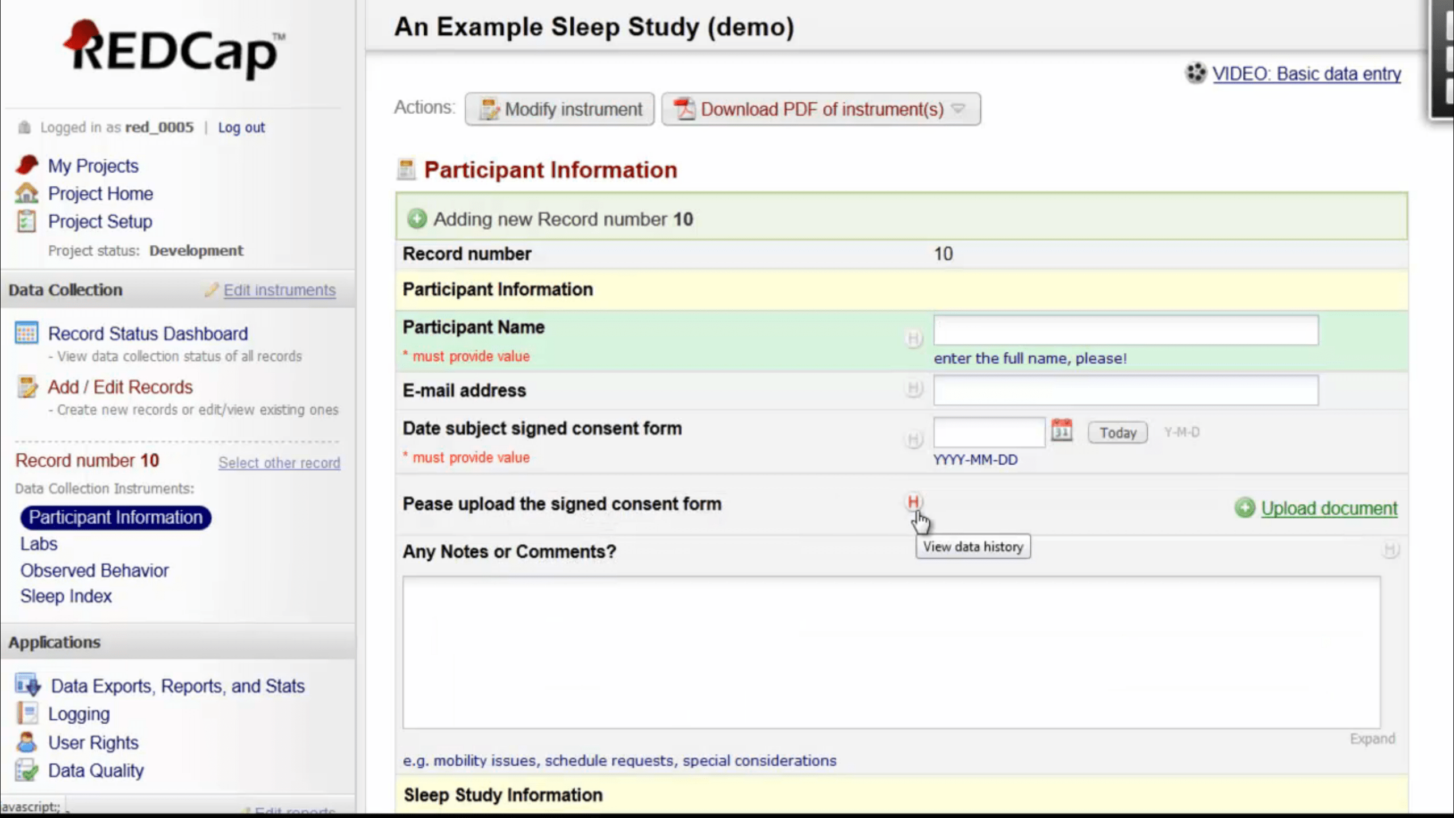Follow the Select other record link
Image resolution: width=1454 pixels, height=818 pixels.
[x=279, y=463]
